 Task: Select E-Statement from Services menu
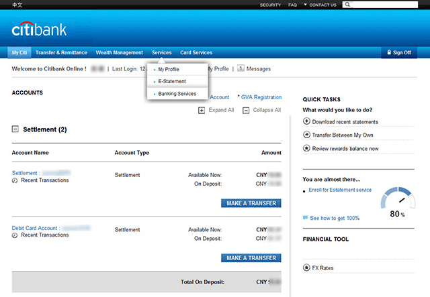click(x=172, y=81)
